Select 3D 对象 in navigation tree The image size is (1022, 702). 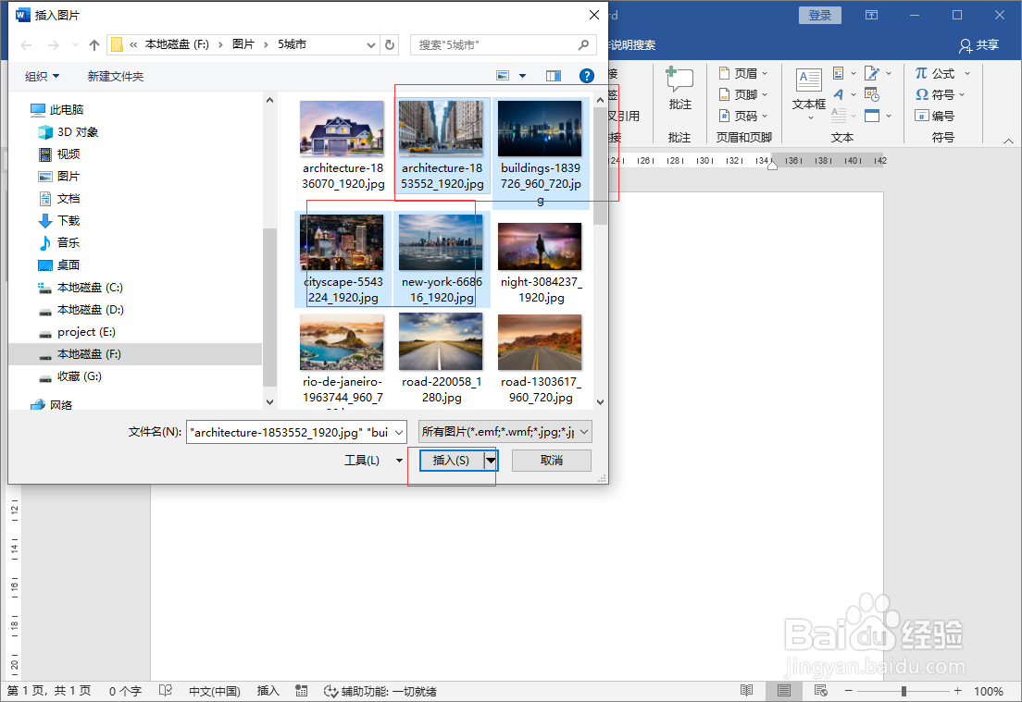[x=69, y=131]
